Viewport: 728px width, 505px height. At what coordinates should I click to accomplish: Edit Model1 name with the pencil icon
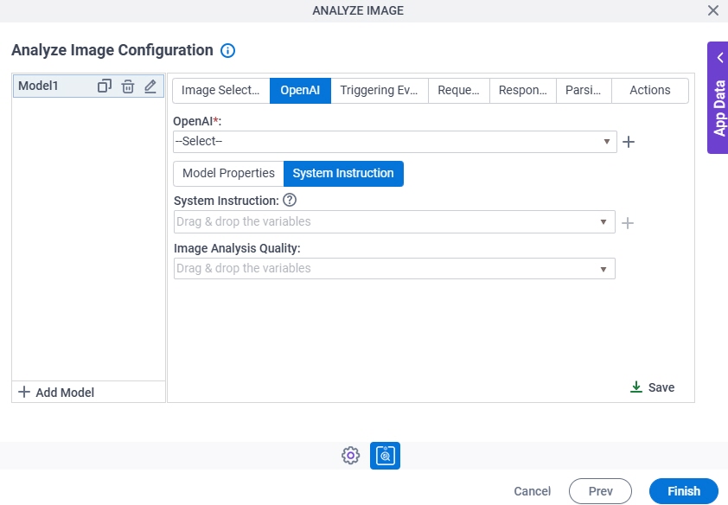pos(150,86)
